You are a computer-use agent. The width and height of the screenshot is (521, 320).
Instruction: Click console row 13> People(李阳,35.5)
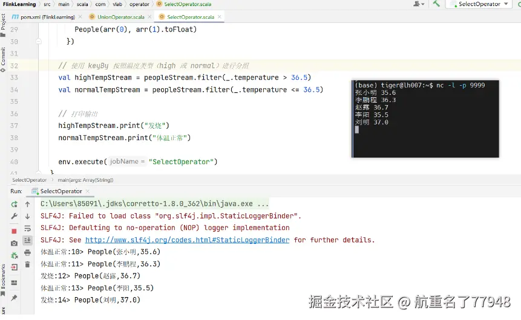point(97,288)
